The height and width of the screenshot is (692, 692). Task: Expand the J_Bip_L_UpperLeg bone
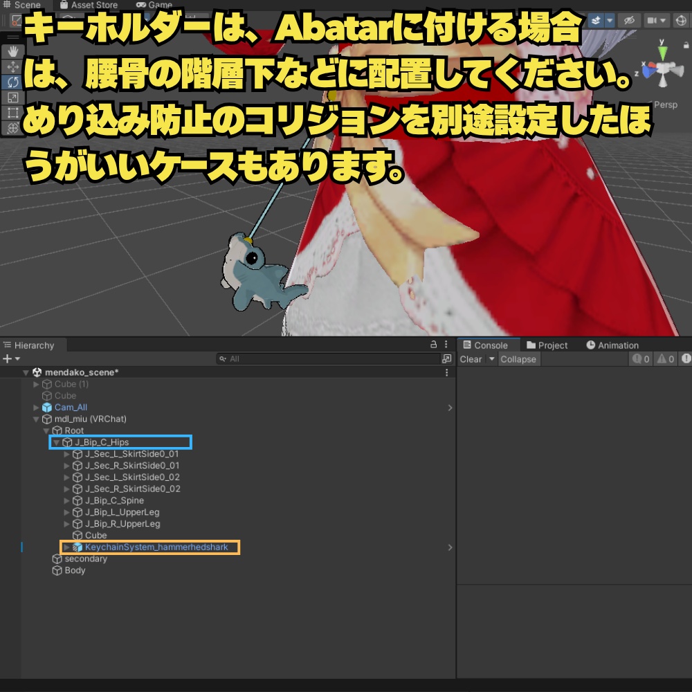tap(66, 512)
